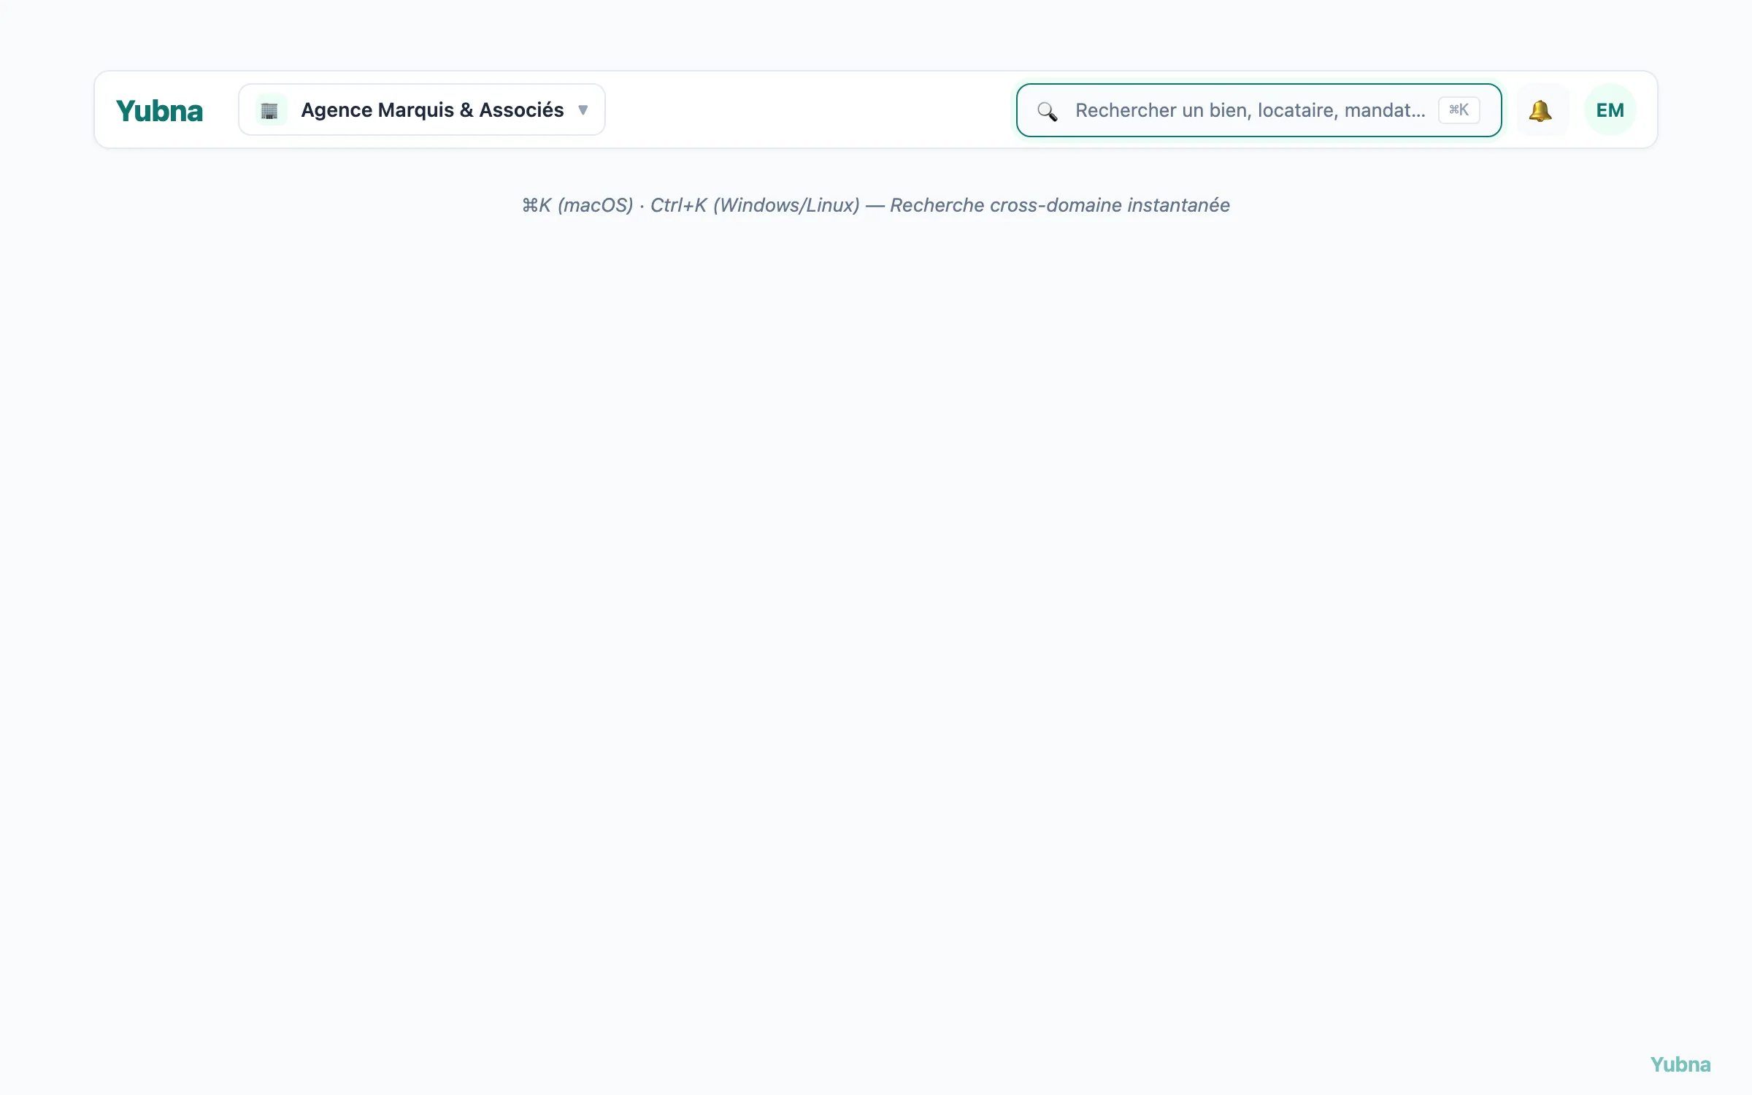The width and height of the screenshot is (1752, 1095).
Task: Click the search placeholder text
Action: [x=1250, y=110]
